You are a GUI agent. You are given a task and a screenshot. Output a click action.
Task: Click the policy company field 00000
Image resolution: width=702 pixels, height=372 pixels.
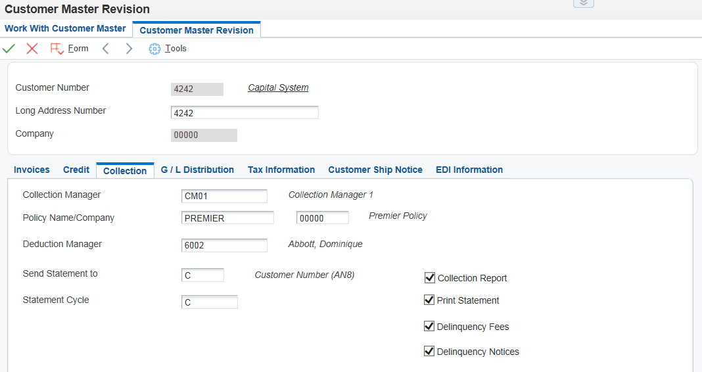(322, 218)
